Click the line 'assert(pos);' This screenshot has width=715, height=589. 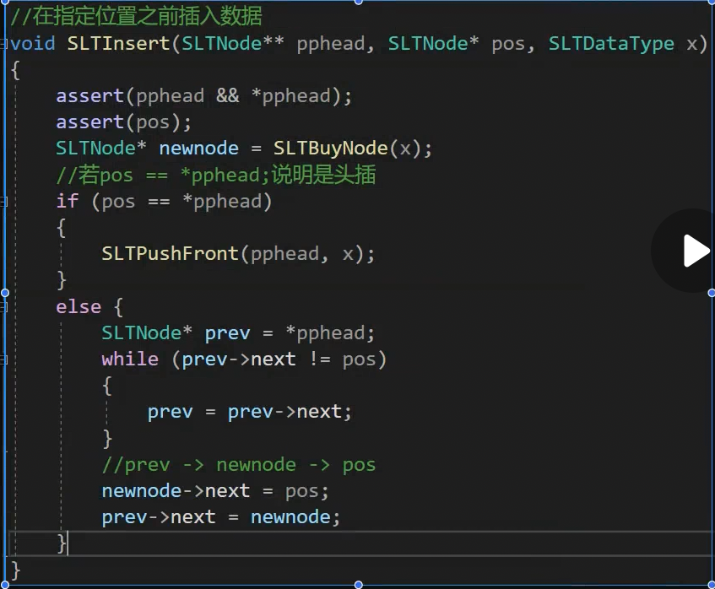(123, 122)
